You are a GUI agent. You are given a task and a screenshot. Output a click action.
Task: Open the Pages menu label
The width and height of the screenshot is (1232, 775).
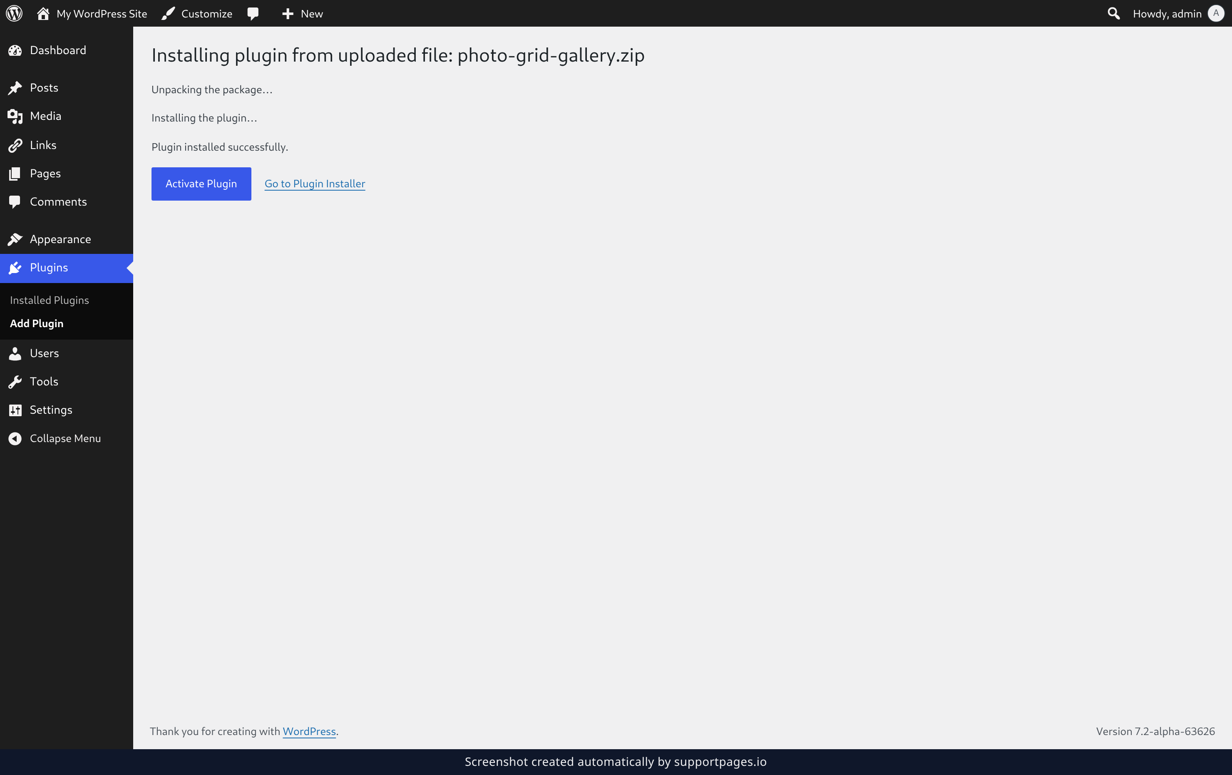pyautogui.click(x=45, y=174)
